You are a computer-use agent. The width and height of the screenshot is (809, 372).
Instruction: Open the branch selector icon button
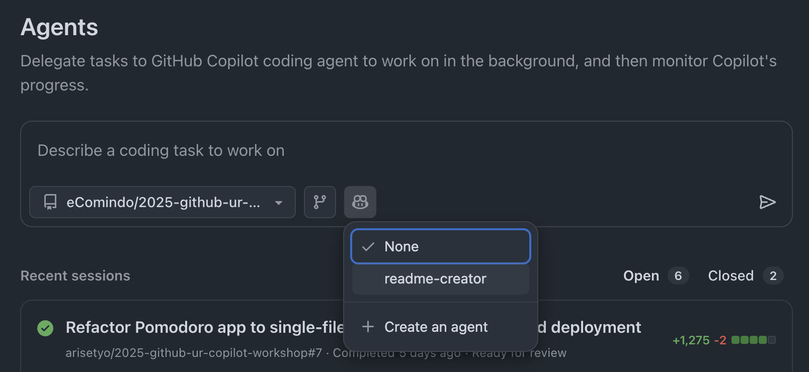point(319,202)
